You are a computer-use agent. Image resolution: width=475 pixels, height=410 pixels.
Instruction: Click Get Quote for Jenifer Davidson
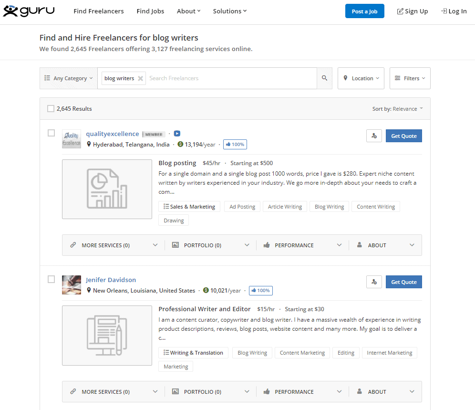pos(403,282)
